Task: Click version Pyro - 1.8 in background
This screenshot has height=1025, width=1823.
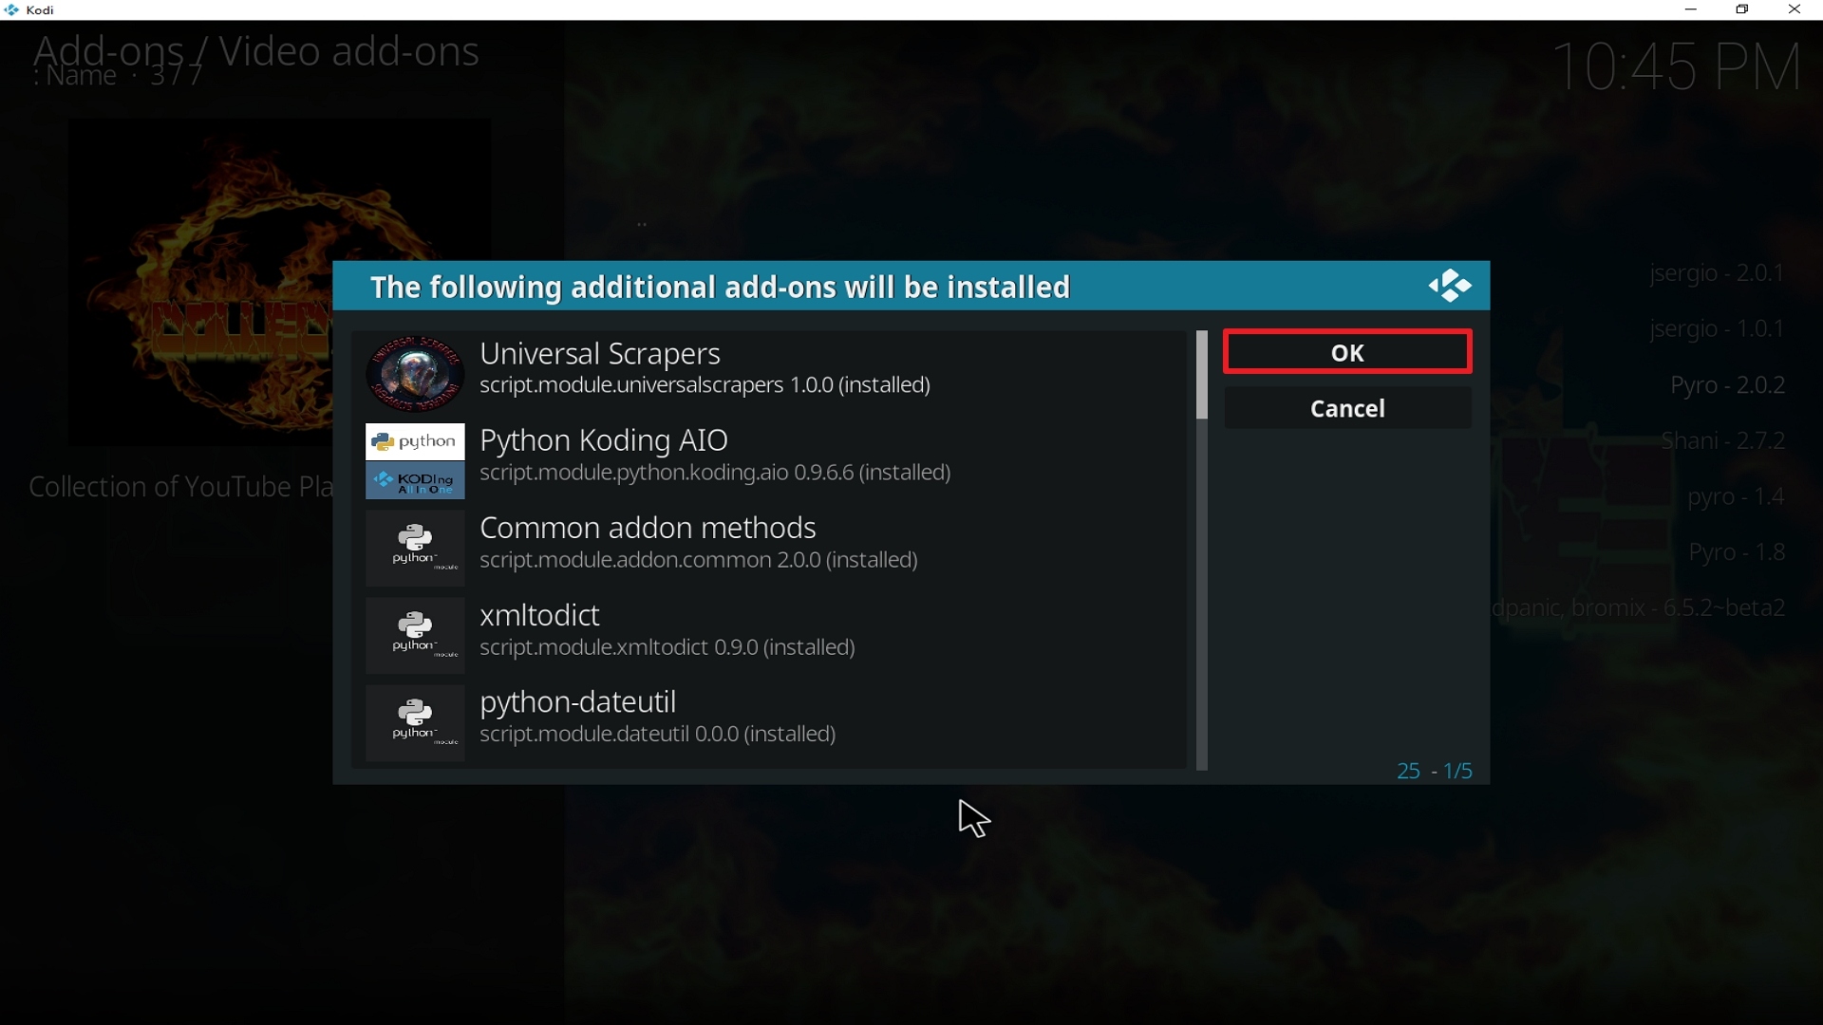Action: pos(1738,552)
